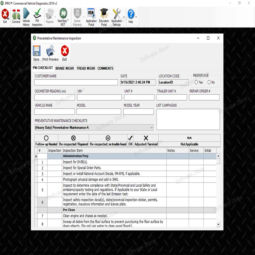Click the Notes column header
The width and height of the screenshot is (255, 255).
coord(177,151)
